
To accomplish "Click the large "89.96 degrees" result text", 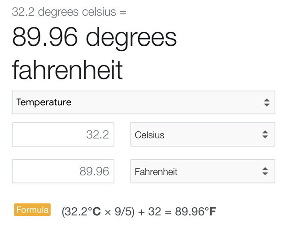I will pos(94,38).
